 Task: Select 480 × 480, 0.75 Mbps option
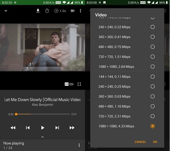[x=127, y=47]
